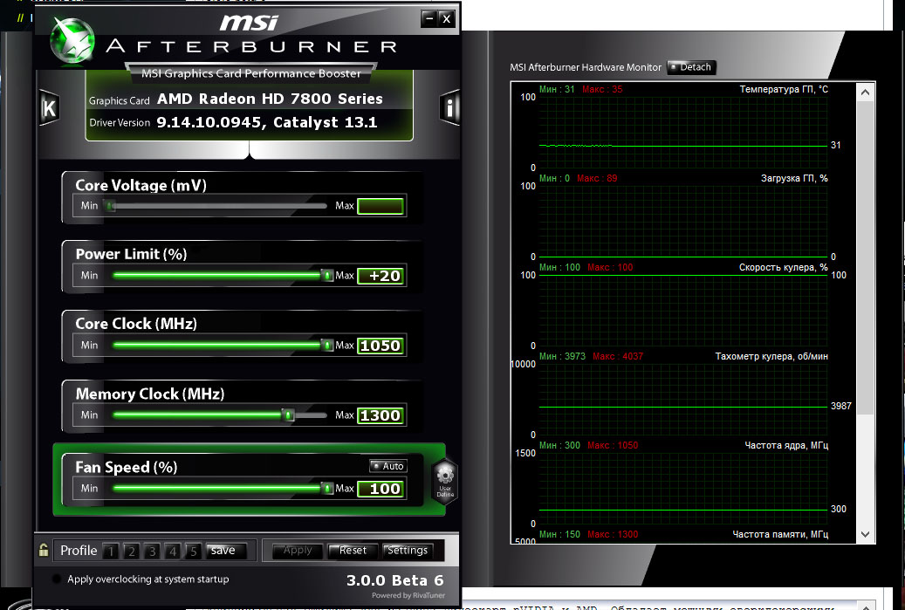The width and height of the screenshot is (905, 610).
Task: Click the 'Макс : 89' GPU load reading
Action: tap(597, 178)
